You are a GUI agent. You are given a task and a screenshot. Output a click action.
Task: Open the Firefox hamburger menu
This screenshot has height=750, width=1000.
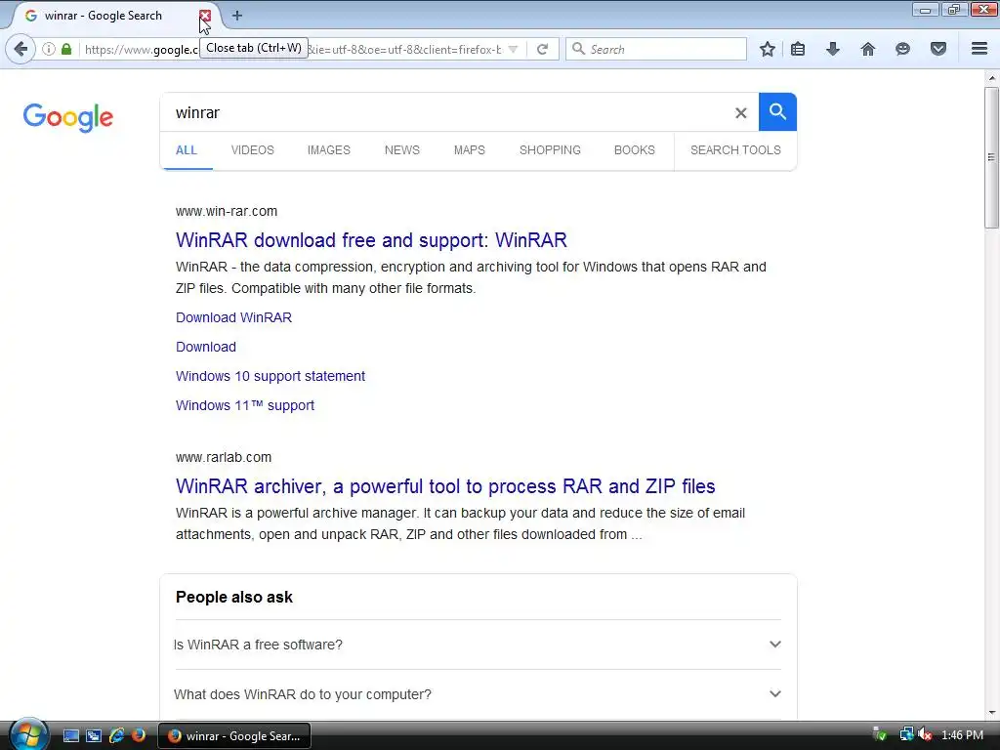point(979,49)
